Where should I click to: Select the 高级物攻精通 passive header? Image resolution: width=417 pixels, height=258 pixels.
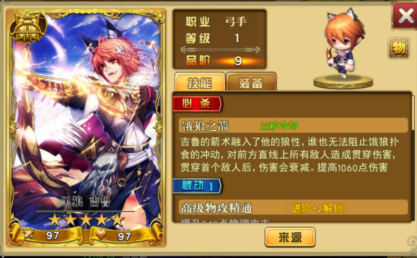pos(293,208)
